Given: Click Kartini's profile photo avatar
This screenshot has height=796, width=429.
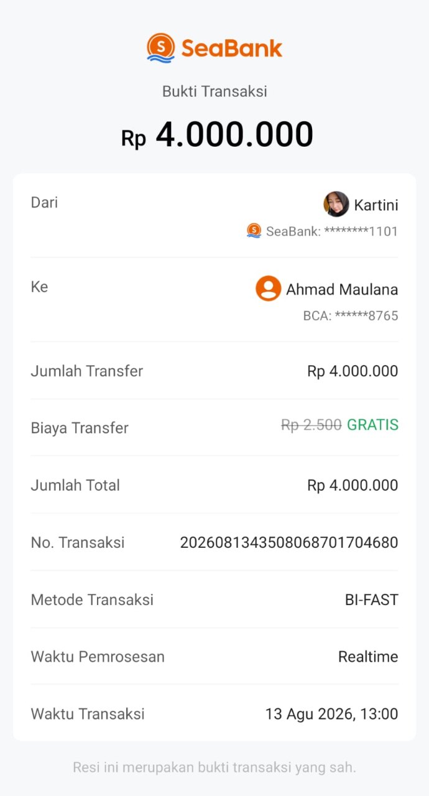Looking at the screenshot, I should [x=336, y=204].
